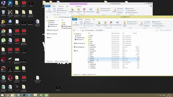Click New folder icon in WINSETUP ribbon
The width and height of the screenshot is (173, 97).
pyautogui.click(x=125, y=23)
